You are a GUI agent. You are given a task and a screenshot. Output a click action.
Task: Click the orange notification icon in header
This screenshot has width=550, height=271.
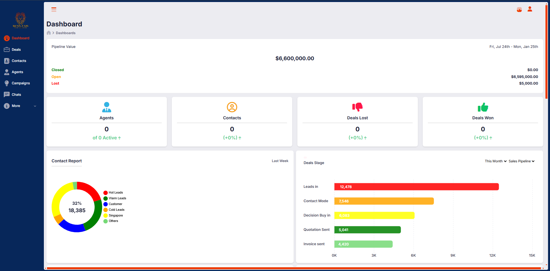coord(519,9)
